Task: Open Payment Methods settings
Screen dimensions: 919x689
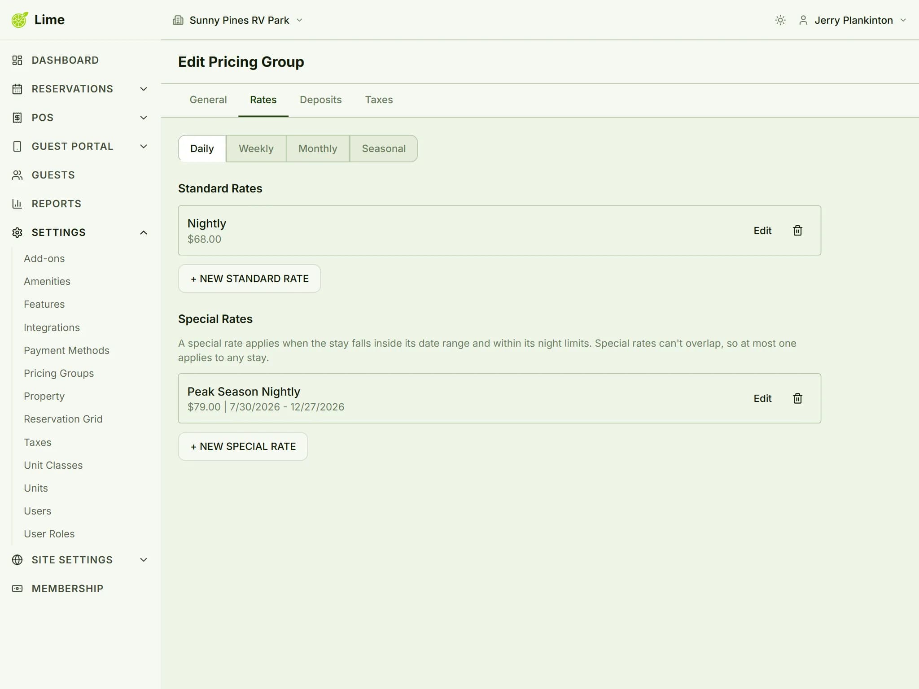Action: click(x=66, y=350)
